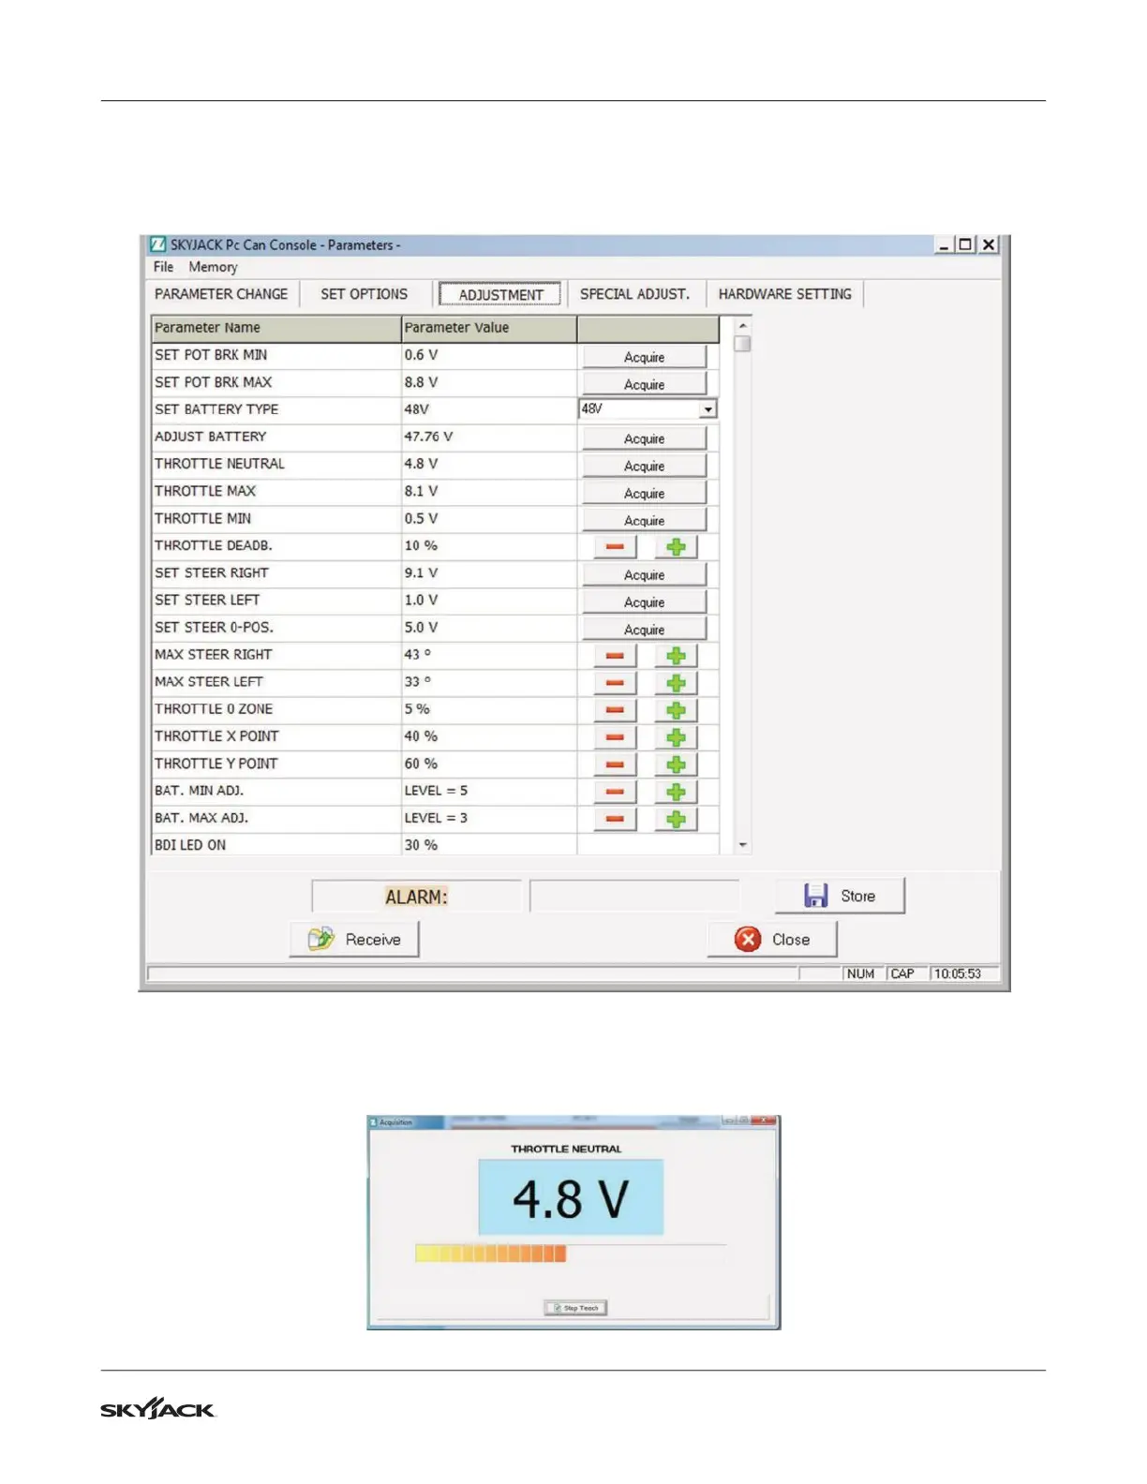Screen dimensions: 1147x1484
Task: Select the SET BATTERY TYPE row name
Action: tap(216, 409)
